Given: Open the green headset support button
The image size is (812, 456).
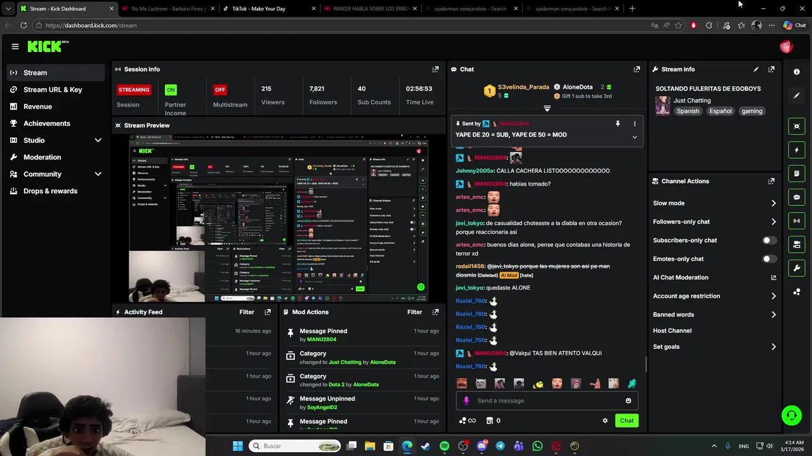Looking at the screenshot, I should 791,415.
